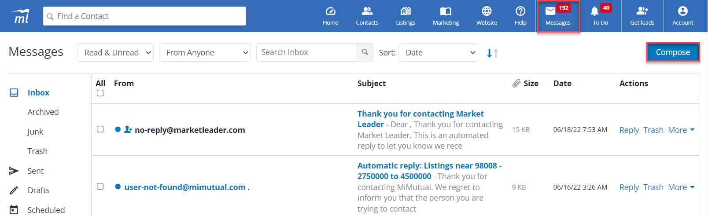Click the Get leads icon
Image resolution: width=708 pixels, height=216 pixels.
click(642, 11)
